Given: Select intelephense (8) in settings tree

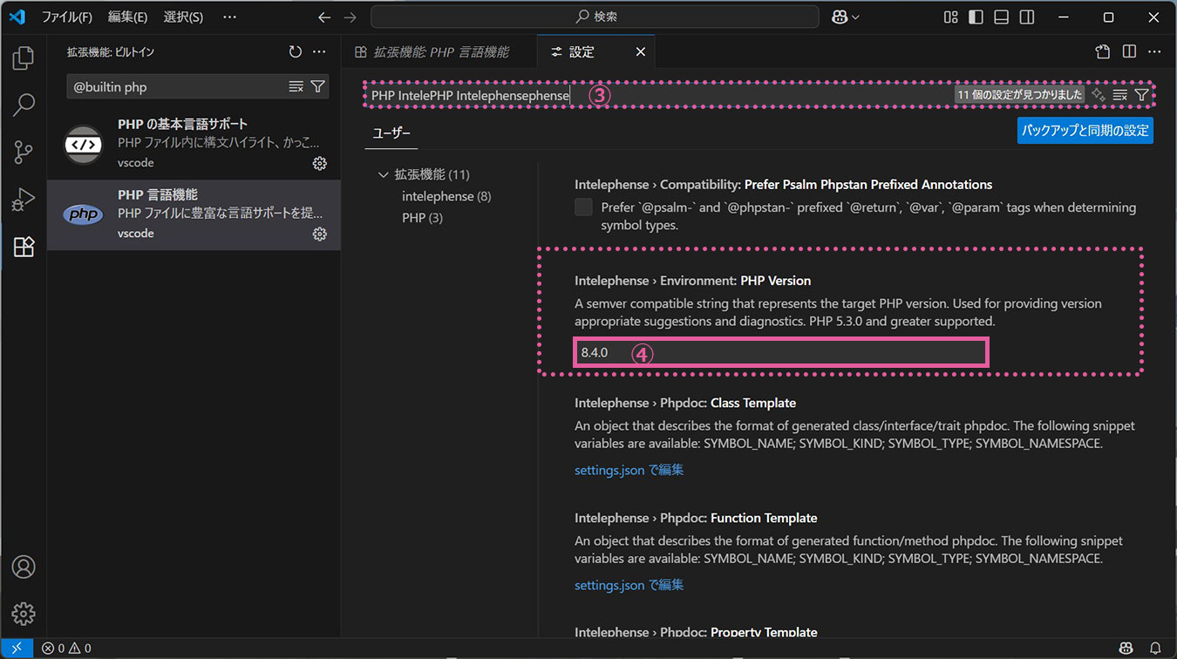Looking at the screenshot, I should point(446,196).
